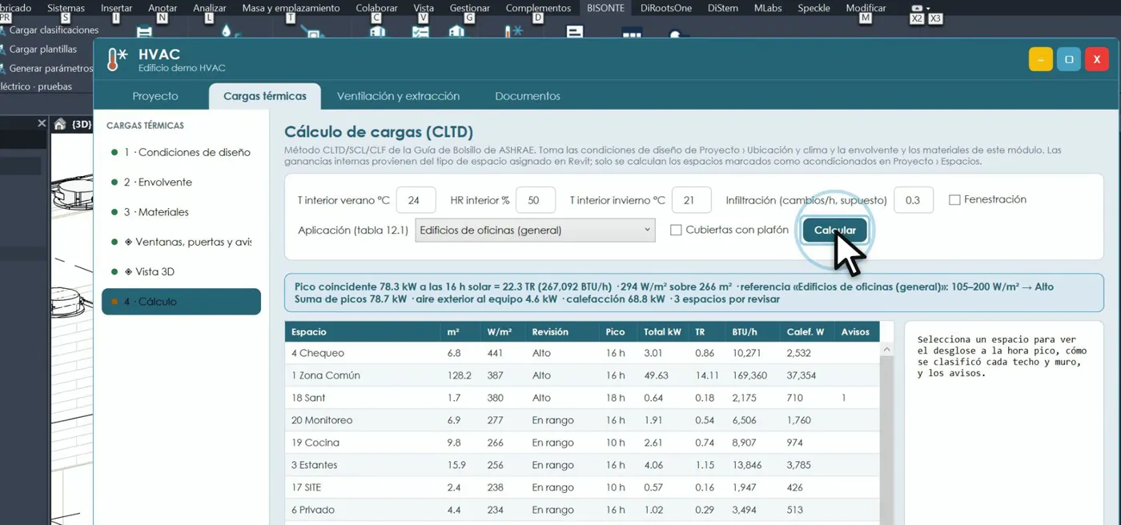Image resolution: width=1121 pixels, height=525 pixels.
Task: Open the Complementos ribbon tab
Action: point(538,8)
